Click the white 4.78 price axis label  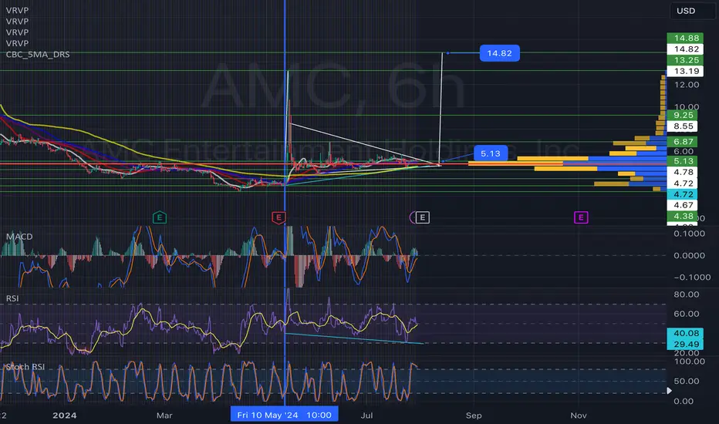click(683, 172)
